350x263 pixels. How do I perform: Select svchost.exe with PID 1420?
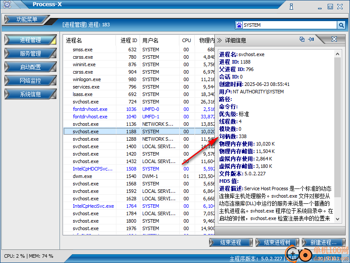(x=139, y=154)
